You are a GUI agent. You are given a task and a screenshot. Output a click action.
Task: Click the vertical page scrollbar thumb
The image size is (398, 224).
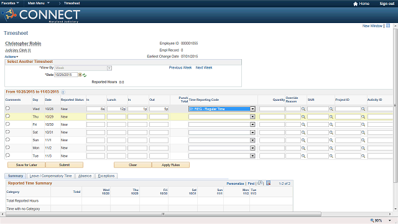click(396, 105)
